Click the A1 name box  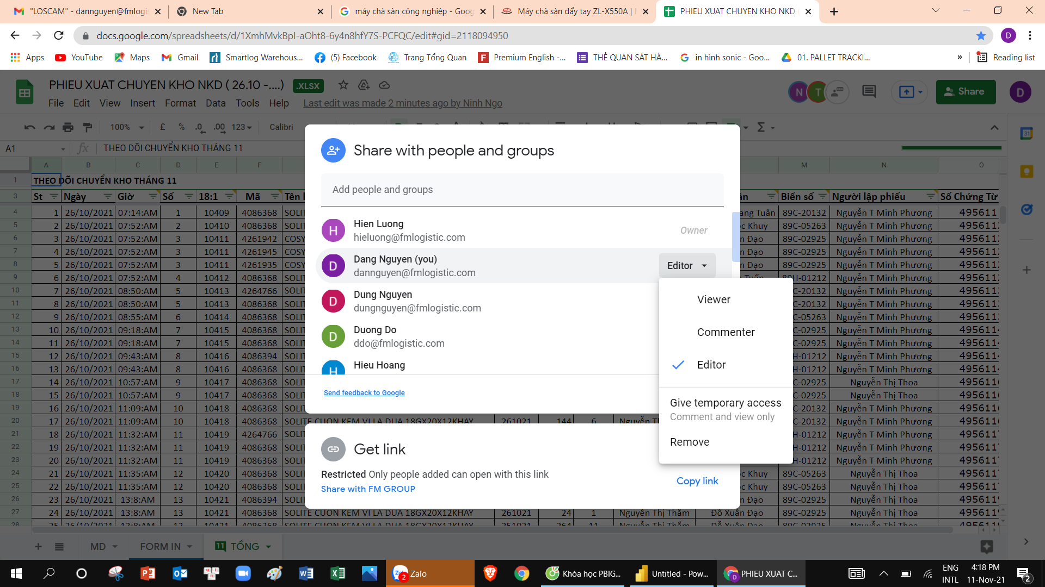(x=34, y=148)
